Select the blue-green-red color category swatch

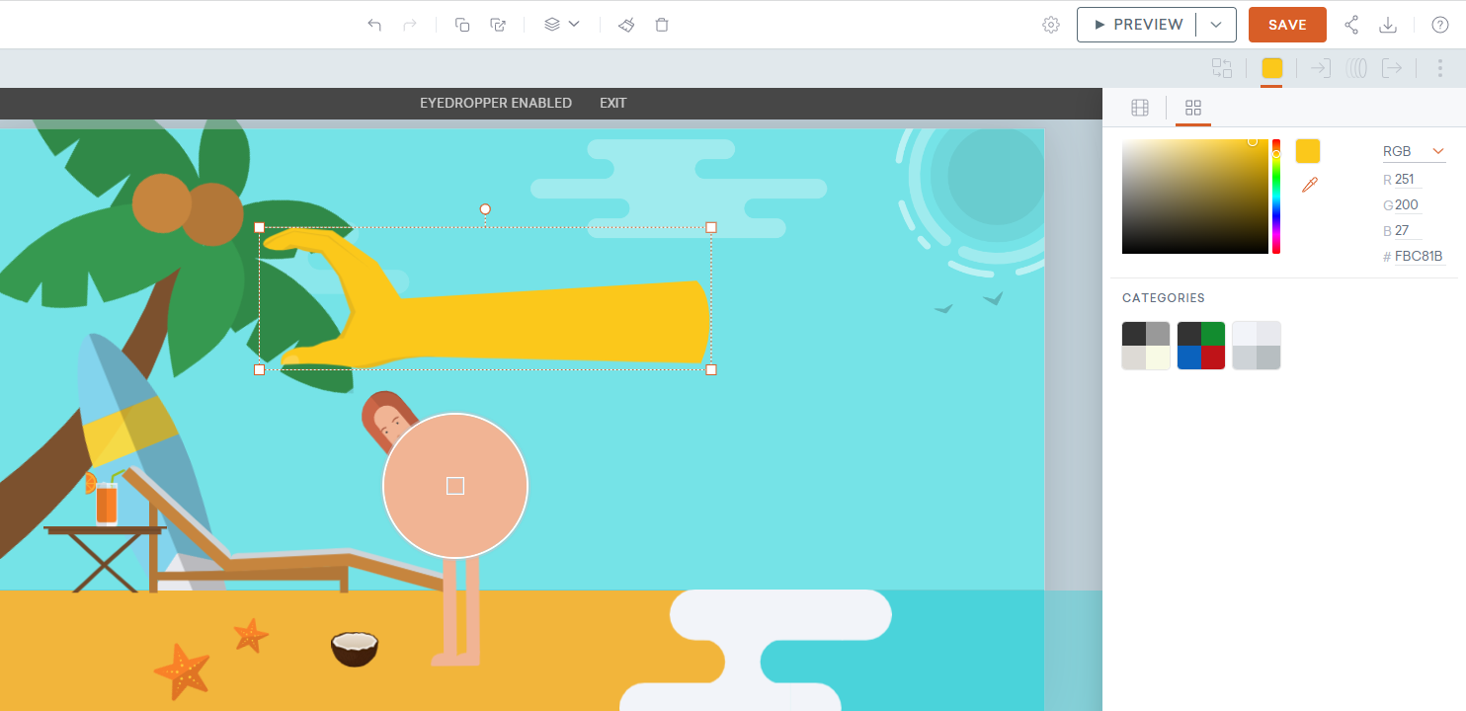point(1201,346)
